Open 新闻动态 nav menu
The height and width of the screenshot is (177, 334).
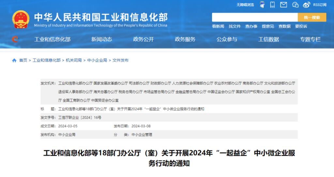[102, 39]
